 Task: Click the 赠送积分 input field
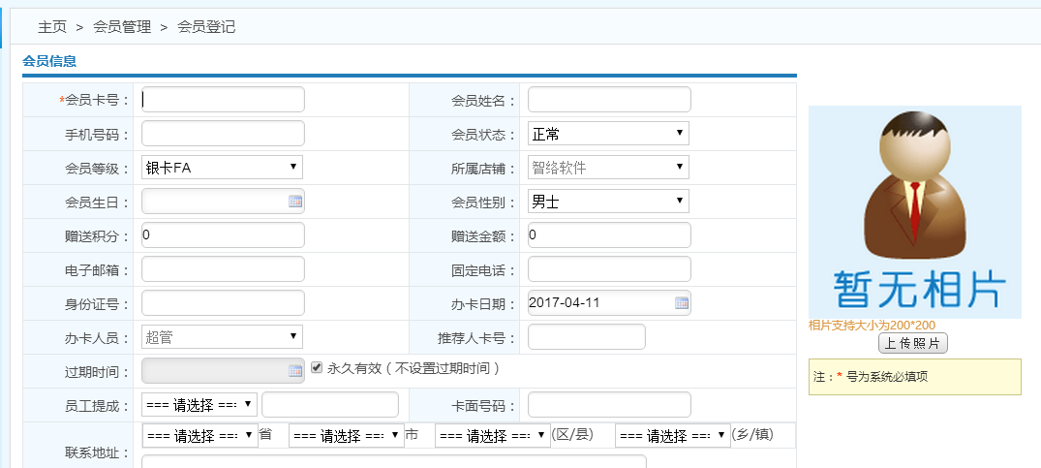[223, 235]
